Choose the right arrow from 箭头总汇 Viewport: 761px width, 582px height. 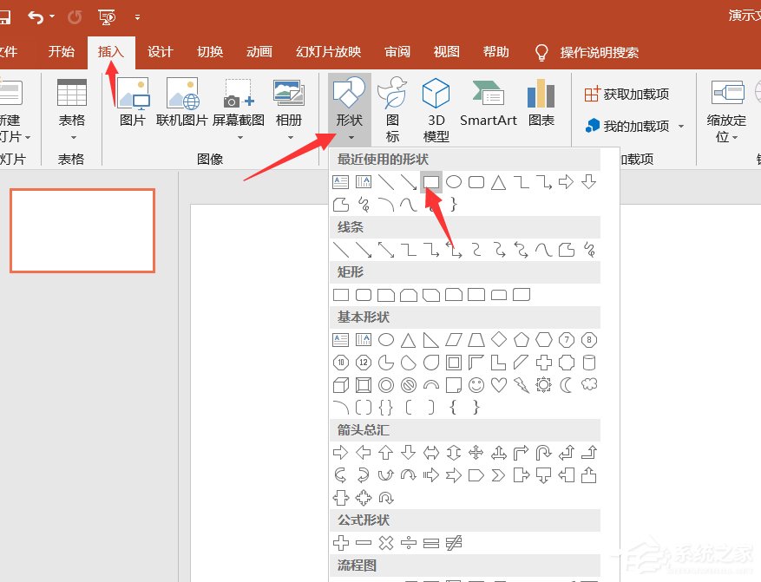pos(340,452)
